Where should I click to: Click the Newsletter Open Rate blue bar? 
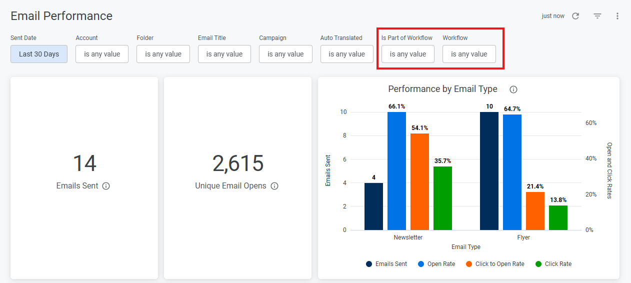396,171
